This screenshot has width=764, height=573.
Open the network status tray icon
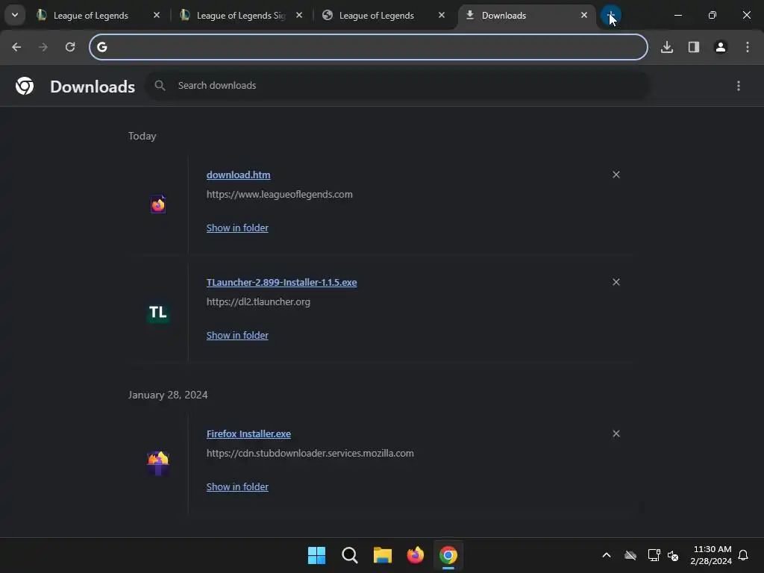pos(654,555)
